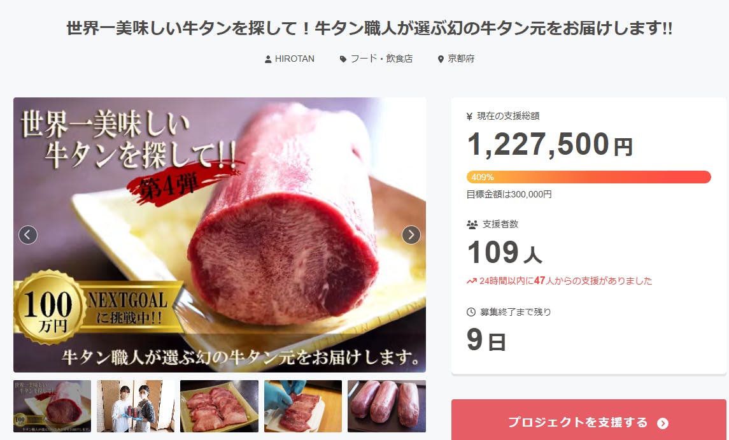The height and width of the screenshot is (440, 729).
Task: Click the location pin icon by 京都府
Action: point(441,59)
